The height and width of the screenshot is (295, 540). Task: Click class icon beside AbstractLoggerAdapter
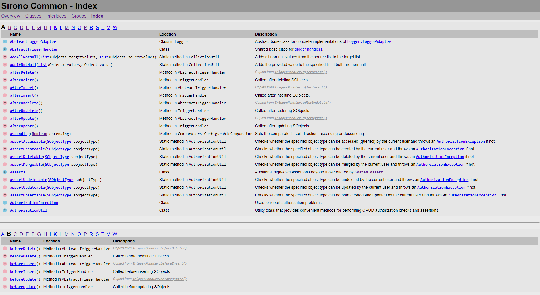(x=5, y=41)
